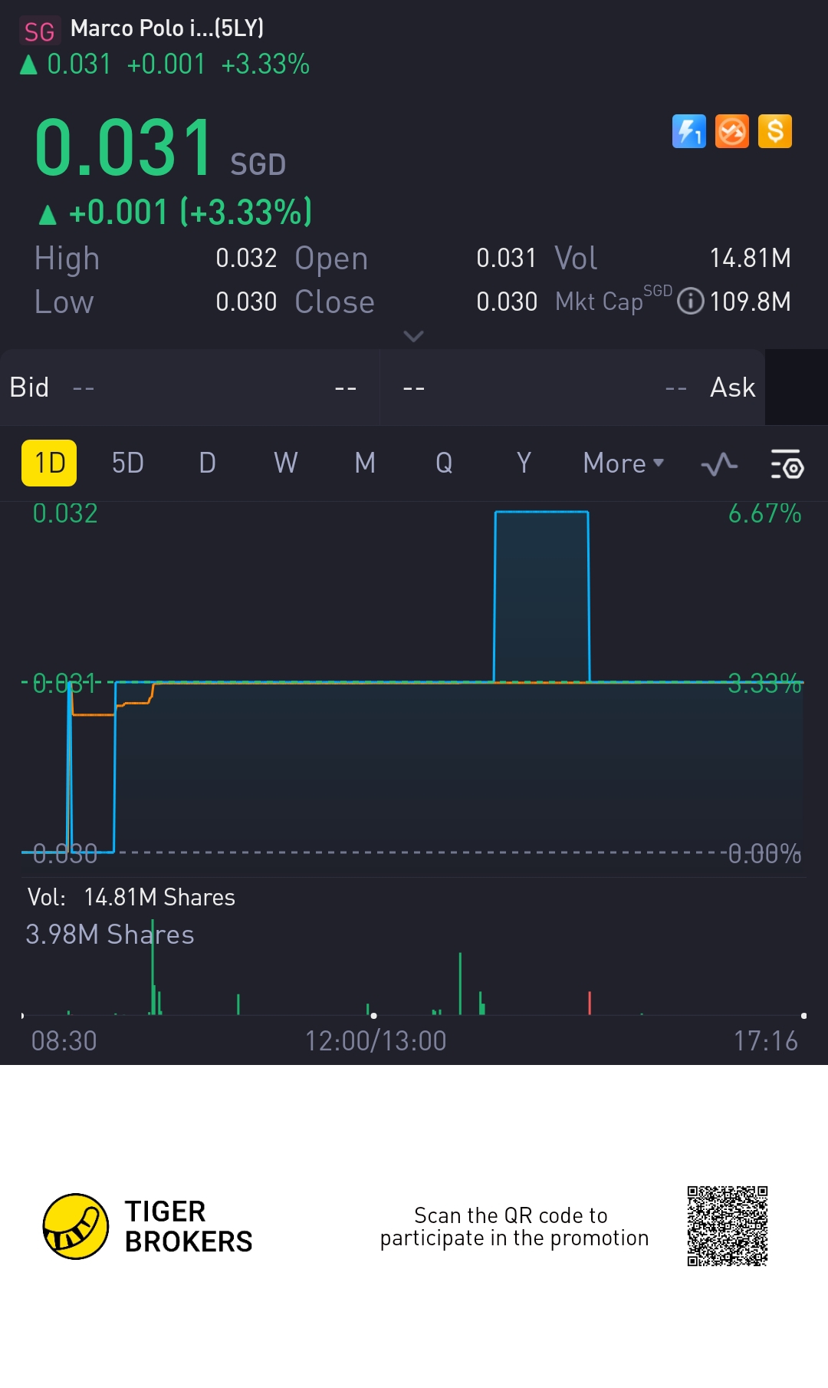Viewport: 828px width, 1388px height.
Task: Tap the 12:00/13:00 marker on timeline
Action: point(375,1041)
